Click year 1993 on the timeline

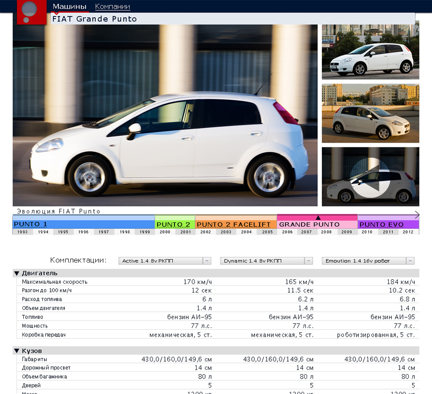22,232
